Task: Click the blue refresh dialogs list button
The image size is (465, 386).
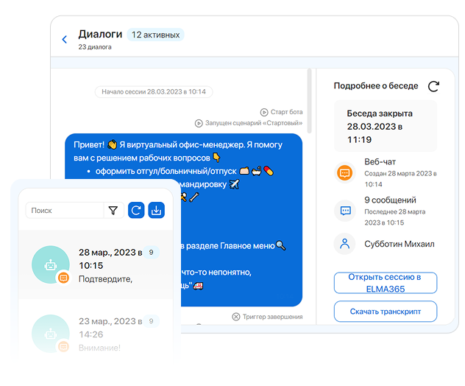Action: (x=136, y=210)
